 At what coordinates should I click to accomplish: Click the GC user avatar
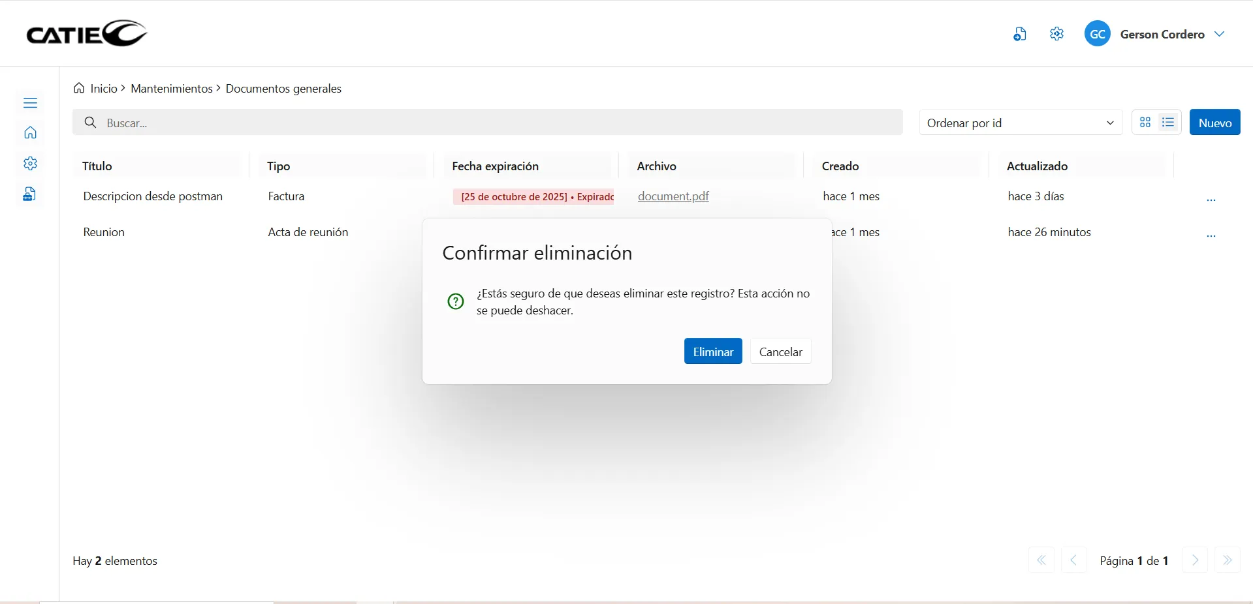tap(1097, 34)
